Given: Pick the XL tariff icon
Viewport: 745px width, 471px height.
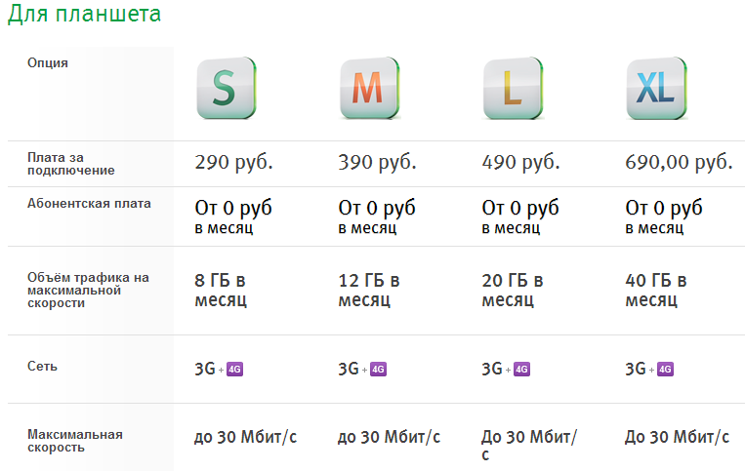Looking at the screenshot, I should click(656, 88).
